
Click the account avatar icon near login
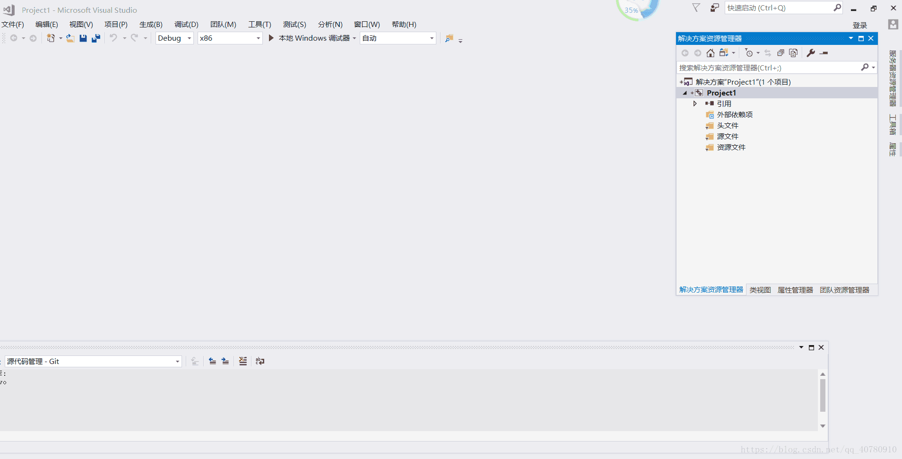tap(893, 25)
